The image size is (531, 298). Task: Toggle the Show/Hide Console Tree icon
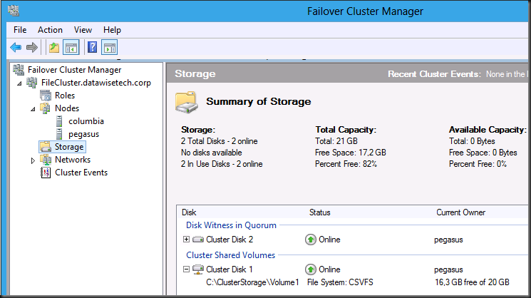tap(71, 47)
